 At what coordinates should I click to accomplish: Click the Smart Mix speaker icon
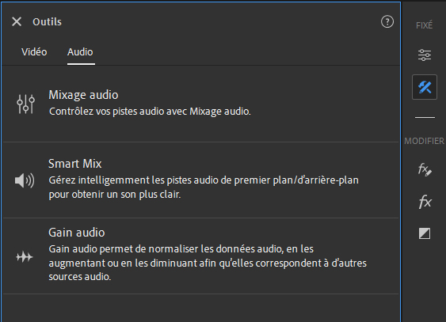coord(25,180)
